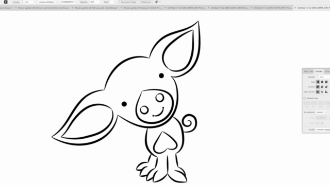The height and width of the screenshot is (185, 330).
Task: Click the 100% opacity field
Action: [94, 2]
